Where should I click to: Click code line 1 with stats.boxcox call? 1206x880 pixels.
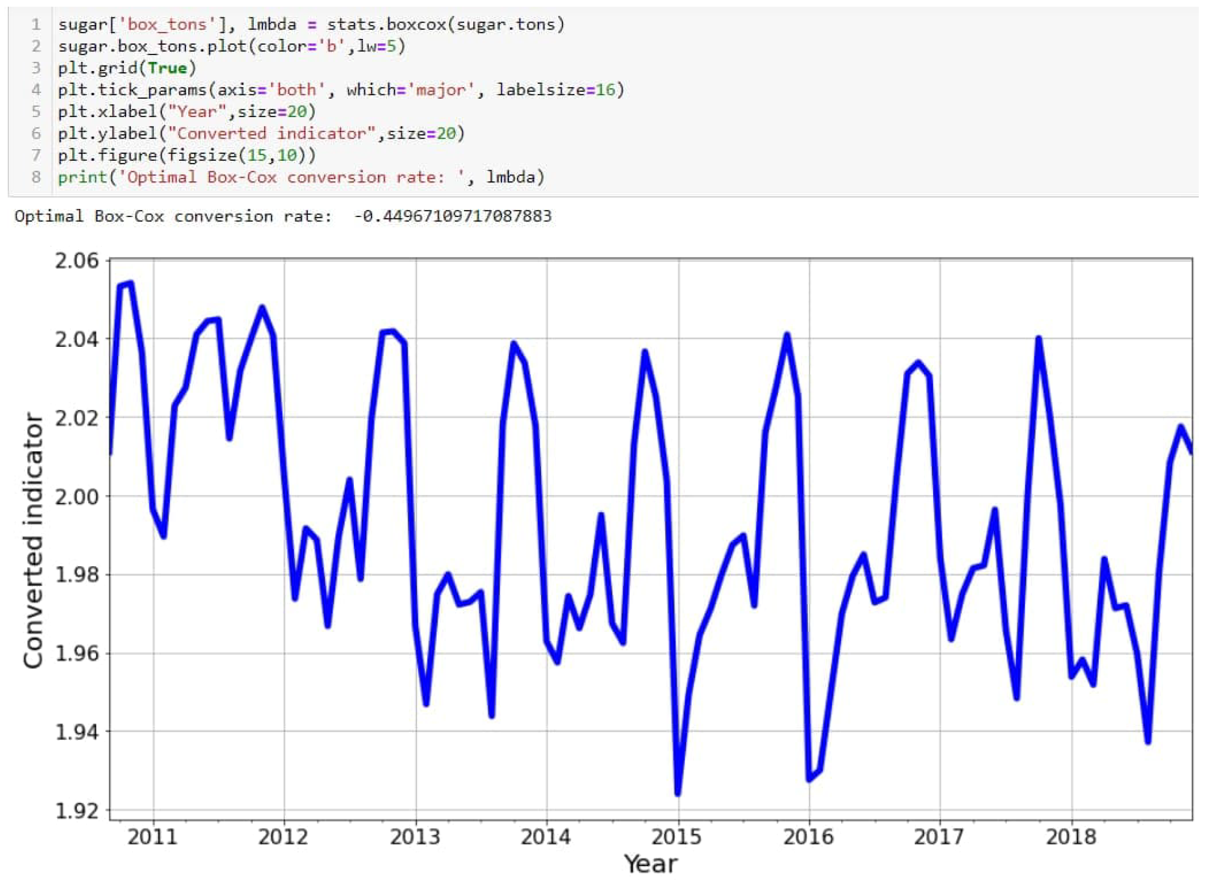tap(311, 25)
